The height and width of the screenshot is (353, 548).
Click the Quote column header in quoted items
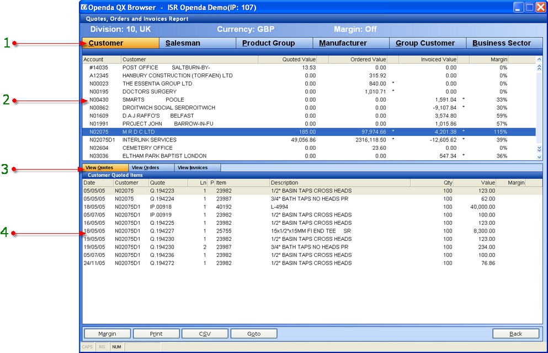168,183
